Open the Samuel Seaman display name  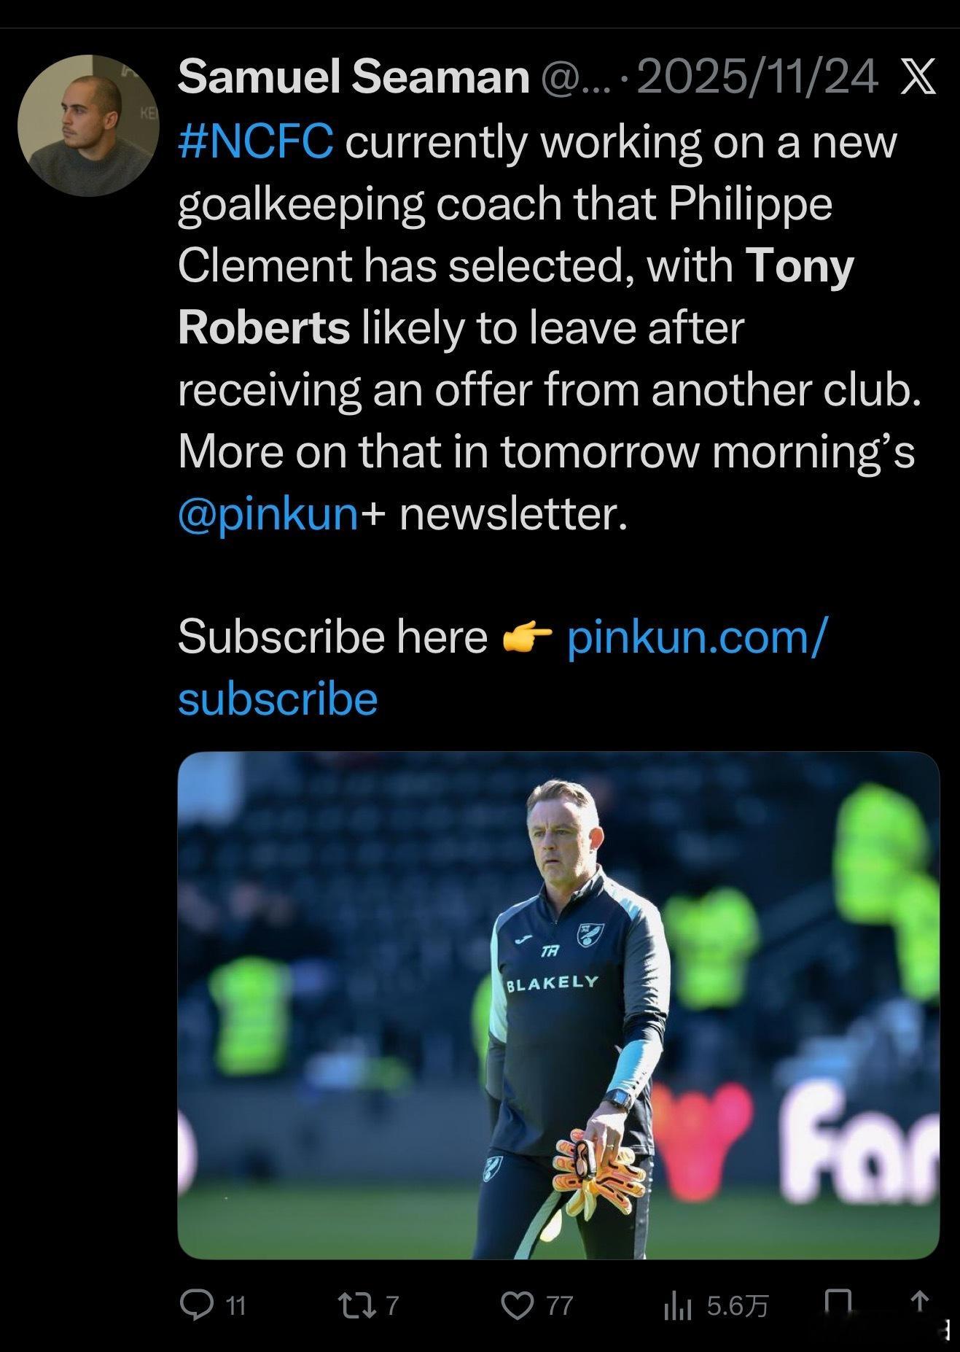(x=354, y=77)
